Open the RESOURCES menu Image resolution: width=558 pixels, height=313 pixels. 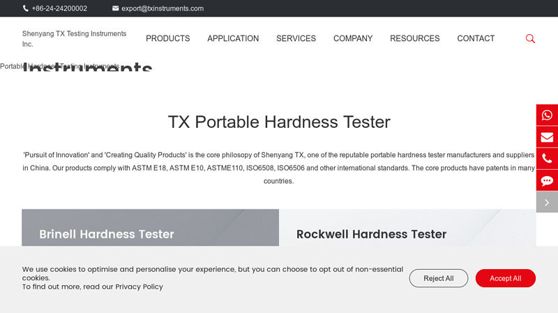[x=415, y=38]
